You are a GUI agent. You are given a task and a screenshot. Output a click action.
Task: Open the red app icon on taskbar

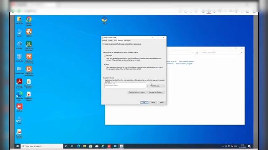pyautogui.click(x=109, y=146)
